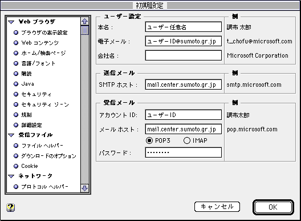
Task: Select 規制 in the category list
Action: click(26, 115)
